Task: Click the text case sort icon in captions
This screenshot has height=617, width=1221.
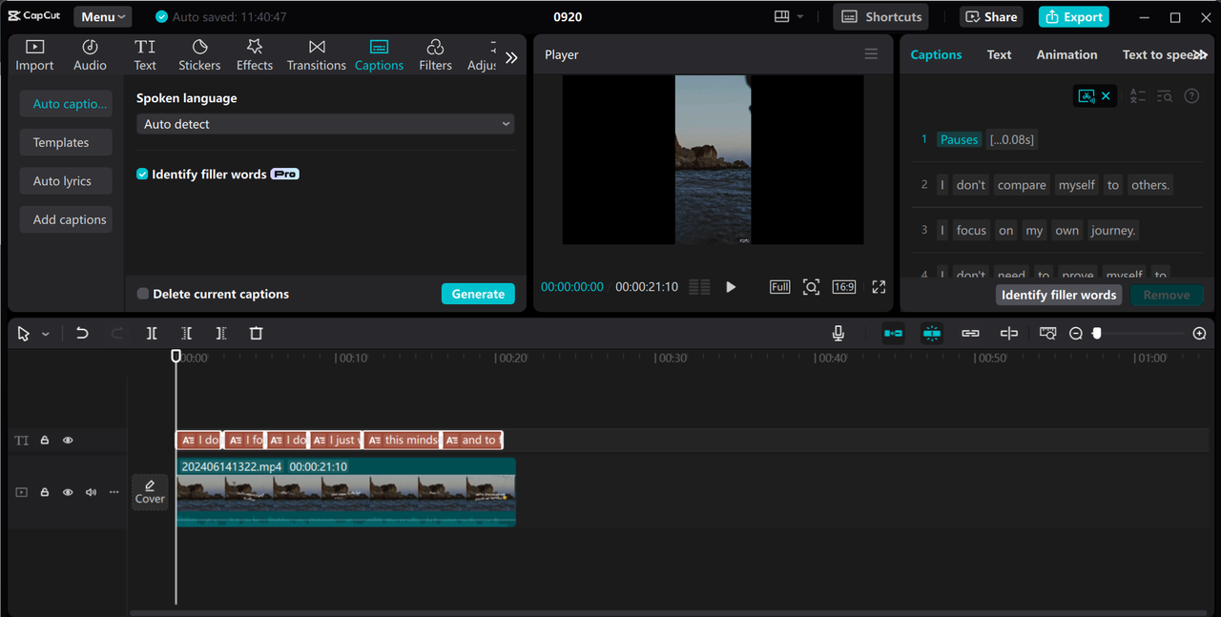Action: (1137, 96)
